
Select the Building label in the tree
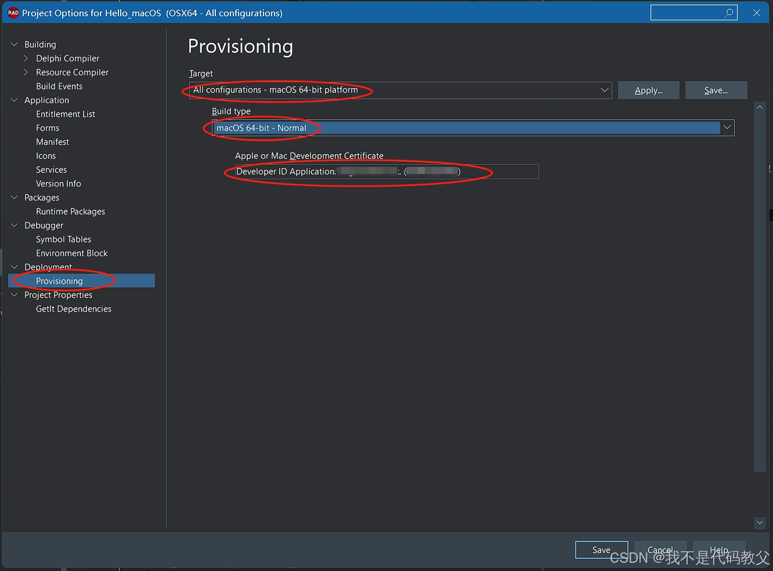pyautogui.click(x=40, y=44)
